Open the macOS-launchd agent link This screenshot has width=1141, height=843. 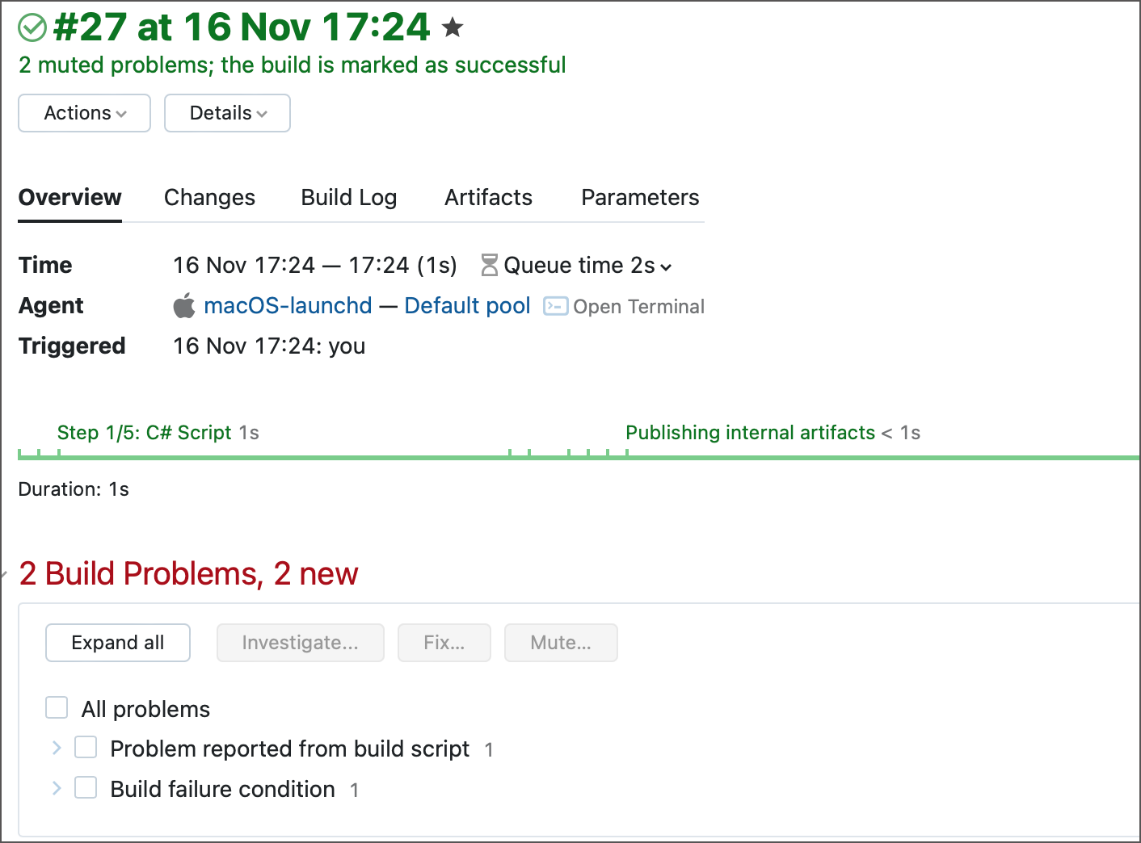pos(288,305)
